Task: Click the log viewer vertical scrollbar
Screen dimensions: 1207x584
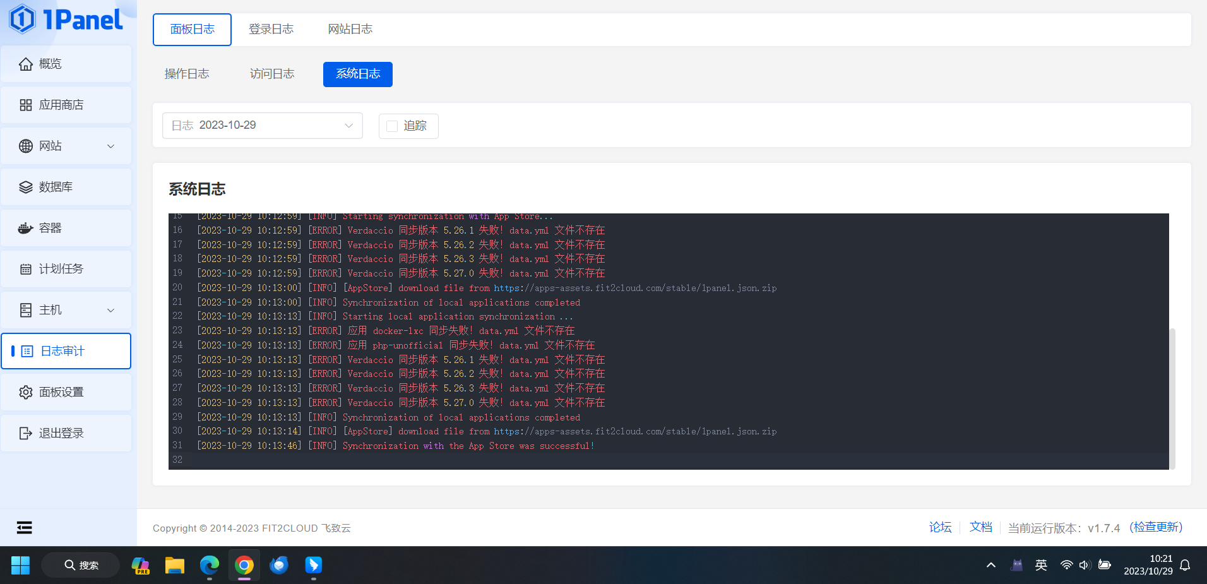Action: 1172,398
